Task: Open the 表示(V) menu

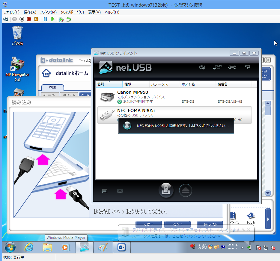Action: coord(94,12)
